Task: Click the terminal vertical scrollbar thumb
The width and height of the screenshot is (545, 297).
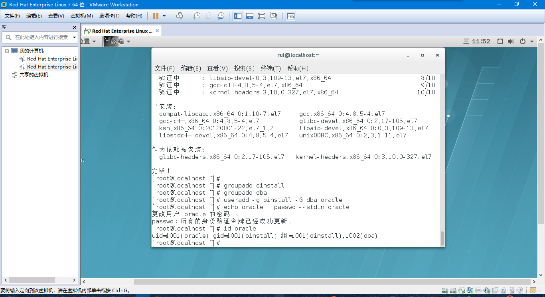Action: tap(442, 238)
